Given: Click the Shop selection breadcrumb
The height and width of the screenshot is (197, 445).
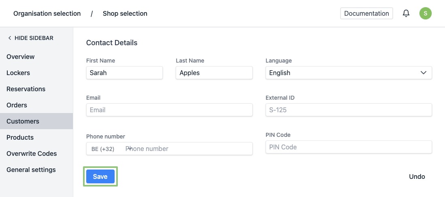Looking at the screenshot, I should click(125, 13).
